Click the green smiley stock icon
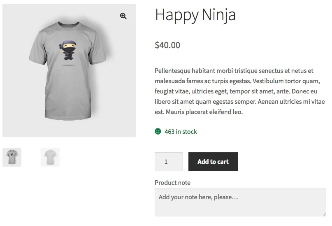 (158, 132)
